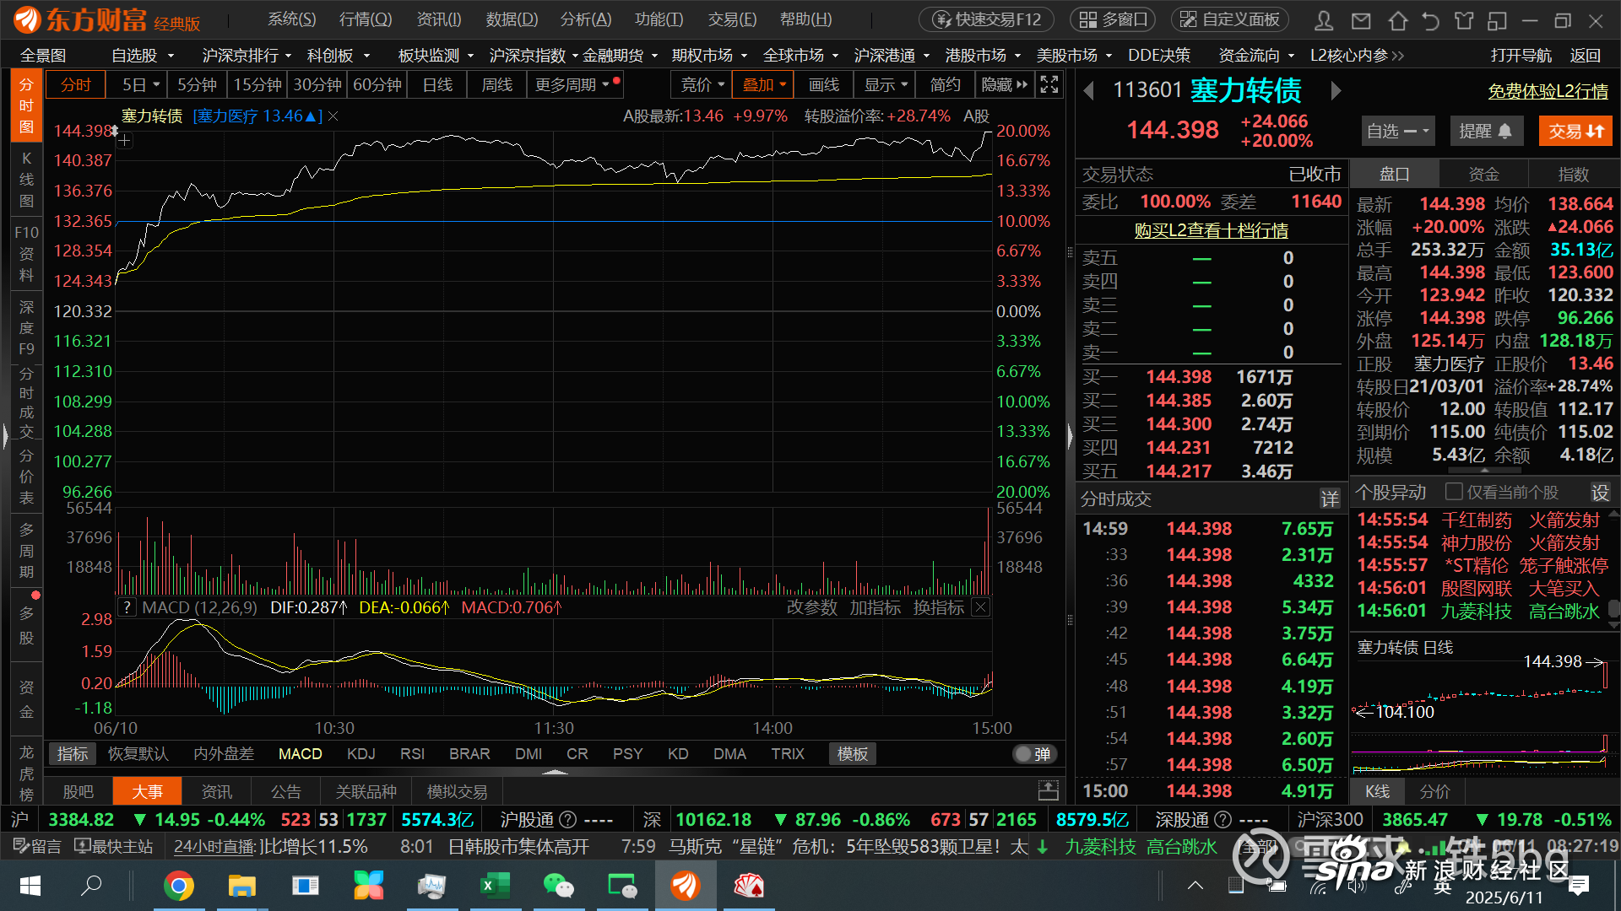Click the undo/back arrow icon
This screenshot has height=911, width=1621.
(1430, 20)
